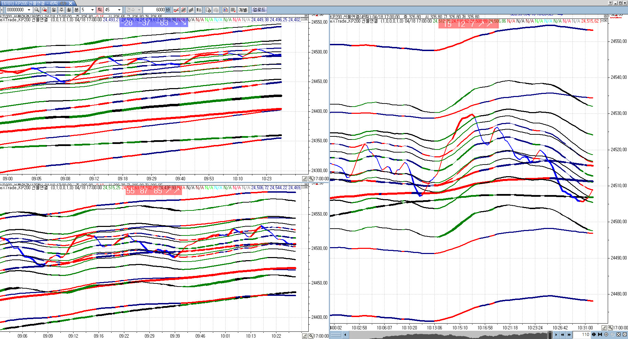Click the line chart type icon

click(176, 10)
